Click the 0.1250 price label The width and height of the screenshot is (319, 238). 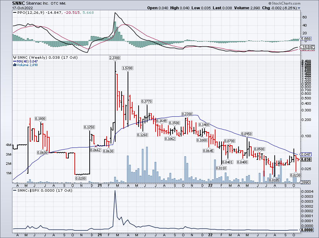coord(89,127)
